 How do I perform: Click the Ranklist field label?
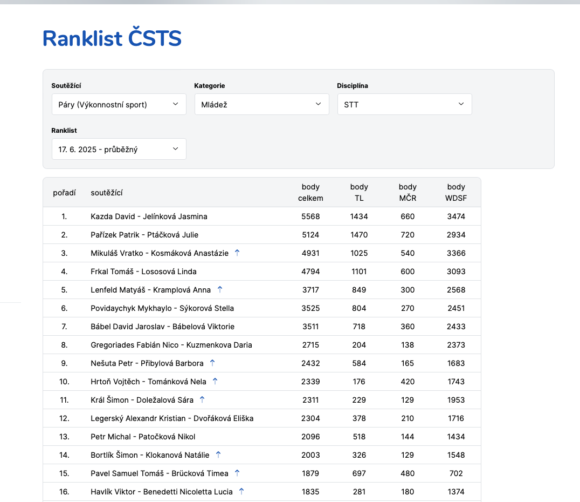click(64, 131)
